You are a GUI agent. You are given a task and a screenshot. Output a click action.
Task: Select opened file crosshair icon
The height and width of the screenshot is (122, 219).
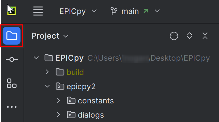click(x=174, y=36)
